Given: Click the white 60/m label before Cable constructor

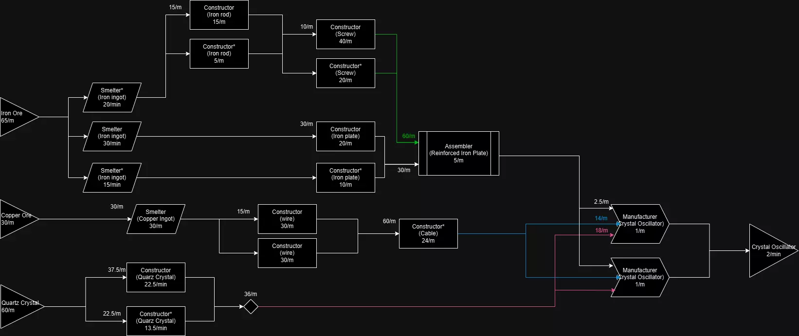Looking at the screenshot, I should pyautogui.click(x=389, y=221).
